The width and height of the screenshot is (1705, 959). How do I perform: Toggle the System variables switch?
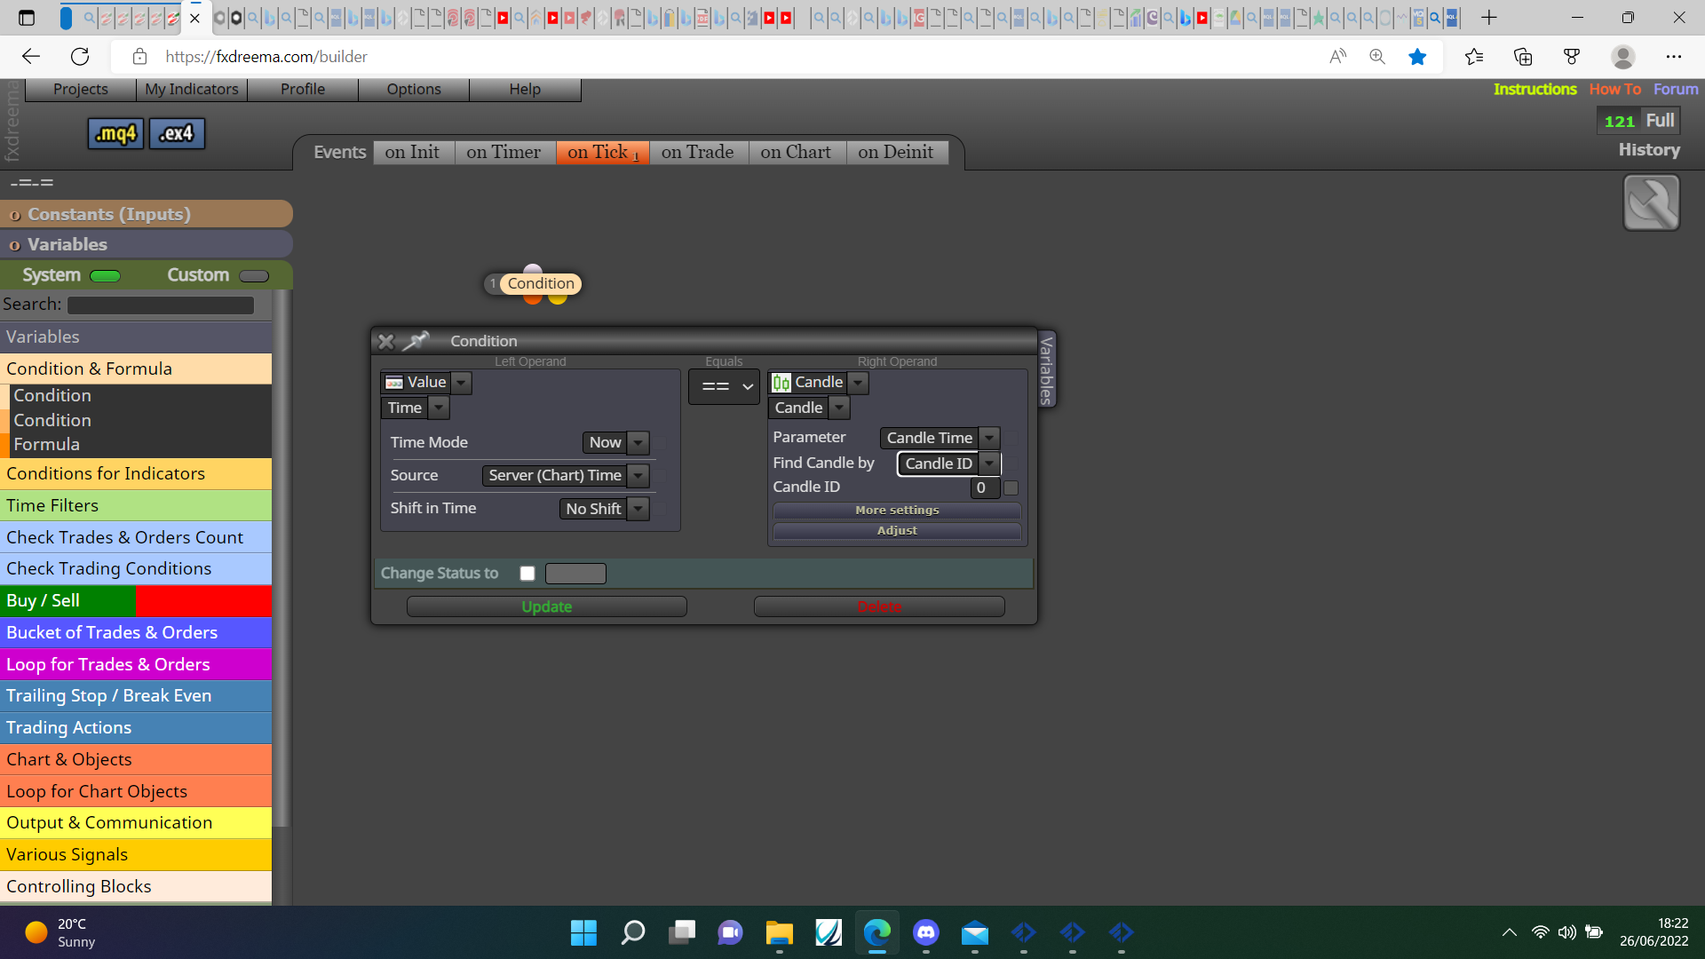[x=105, y=276]
